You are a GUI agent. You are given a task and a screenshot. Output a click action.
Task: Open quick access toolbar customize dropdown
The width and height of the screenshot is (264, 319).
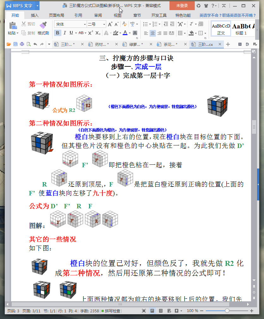pos(49,44)
